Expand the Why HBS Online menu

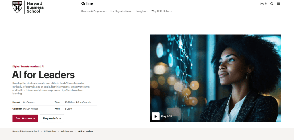[162, 11]
